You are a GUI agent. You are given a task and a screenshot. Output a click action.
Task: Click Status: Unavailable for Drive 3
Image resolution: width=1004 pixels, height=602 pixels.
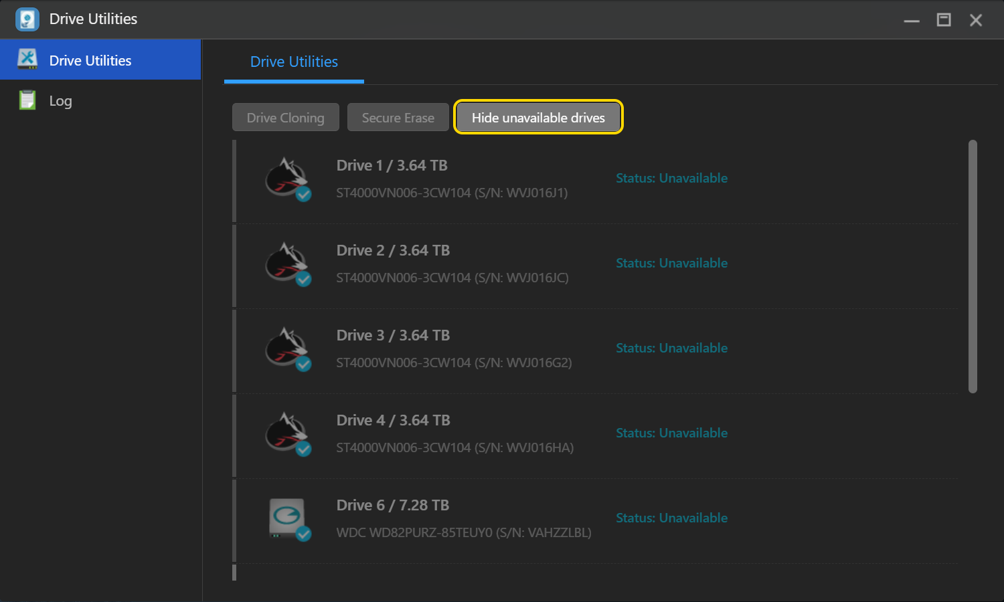[x=671, y=348]
